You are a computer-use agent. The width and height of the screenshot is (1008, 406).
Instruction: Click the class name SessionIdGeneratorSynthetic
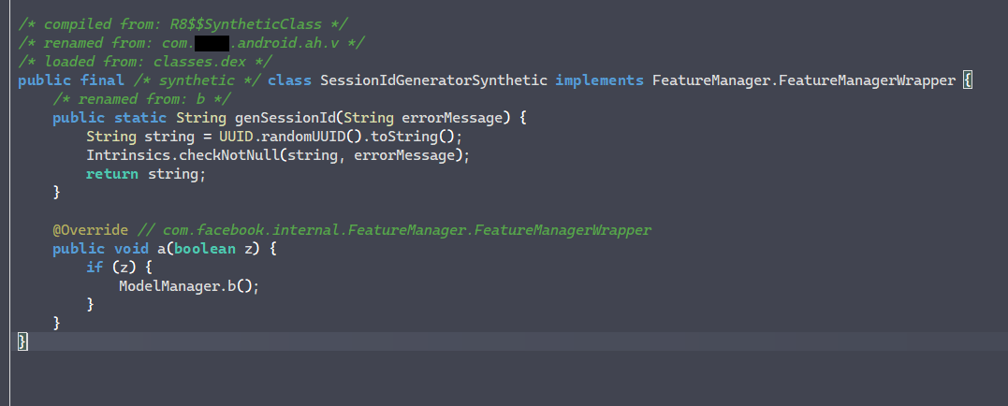click(x=434, y=80)
